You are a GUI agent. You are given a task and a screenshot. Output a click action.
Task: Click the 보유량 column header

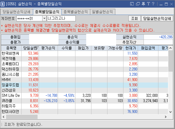click(x=99, y=48)
